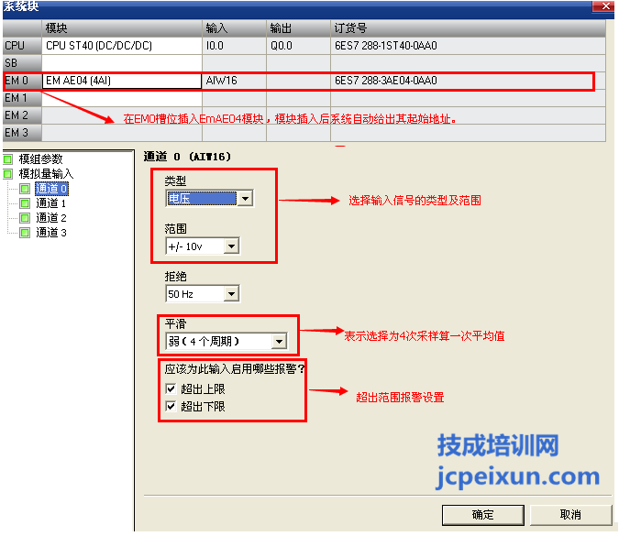Select 通道 1 in the tree
Viewport: 619px width, 536px height.
pos(51,203)
